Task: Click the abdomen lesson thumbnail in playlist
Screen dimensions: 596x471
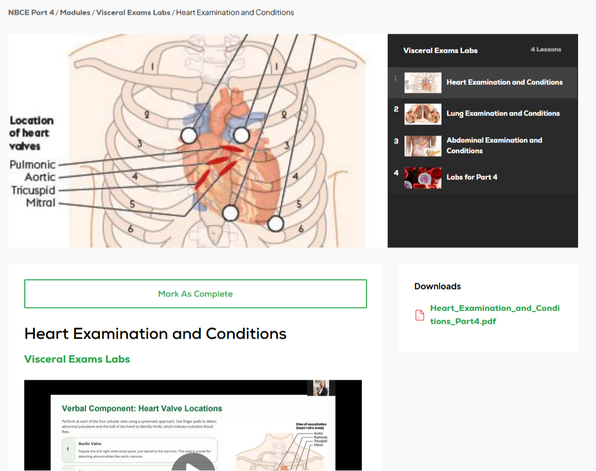Action: pyautogui.click(x=422, y=146)
